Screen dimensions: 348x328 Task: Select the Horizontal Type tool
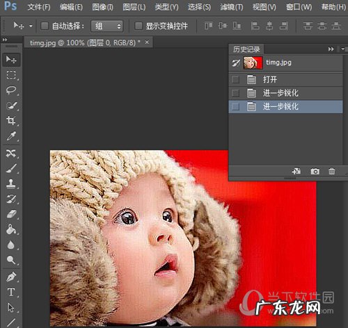pos(11,292)
